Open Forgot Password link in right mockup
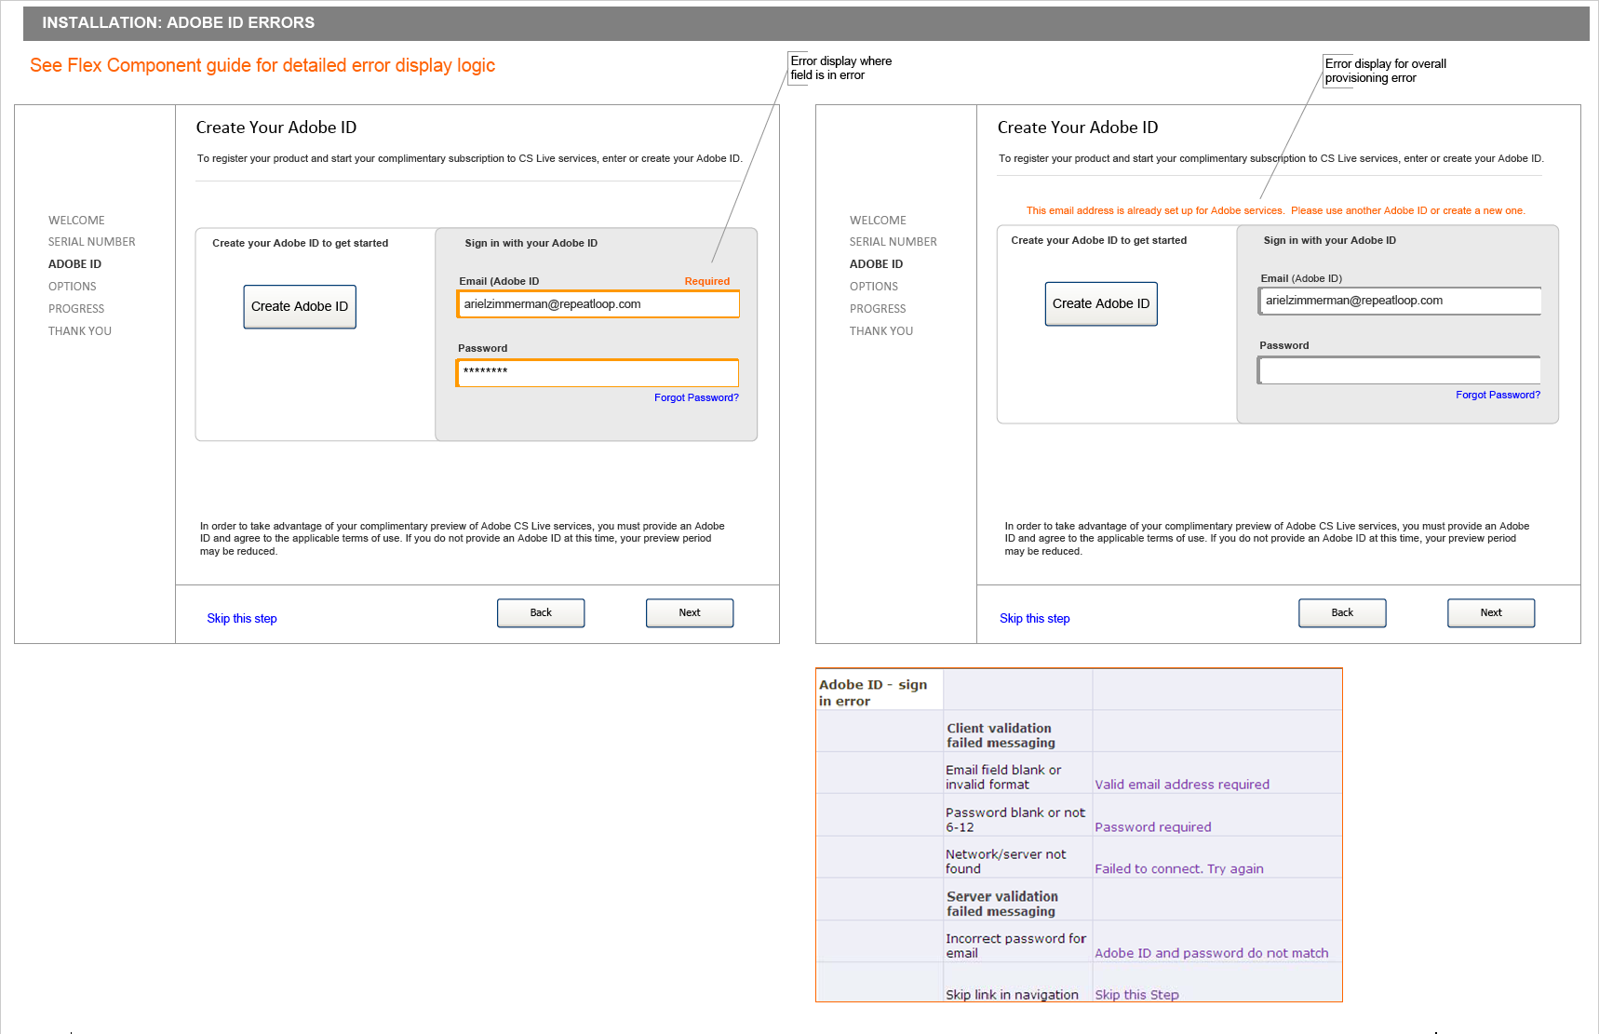 (1498, 395)
